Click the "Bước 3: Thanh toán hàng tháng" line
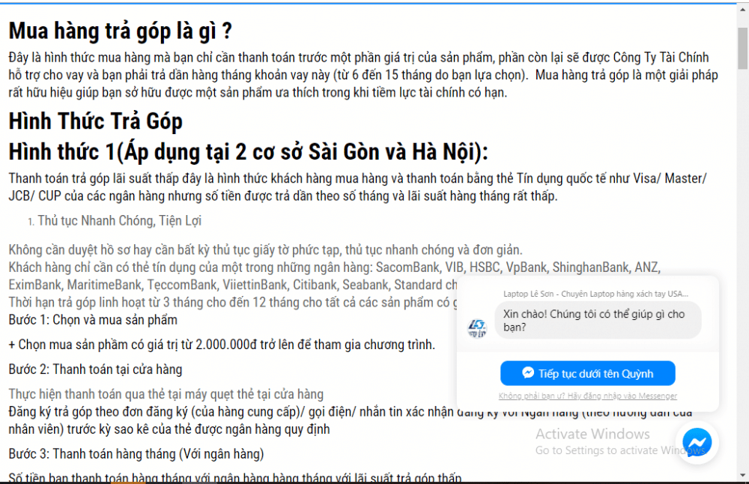Screen dimensions: 749x484 point(136,454)
